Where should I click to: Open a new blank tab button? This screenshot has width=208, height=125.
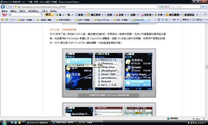(x=153, y=20)
